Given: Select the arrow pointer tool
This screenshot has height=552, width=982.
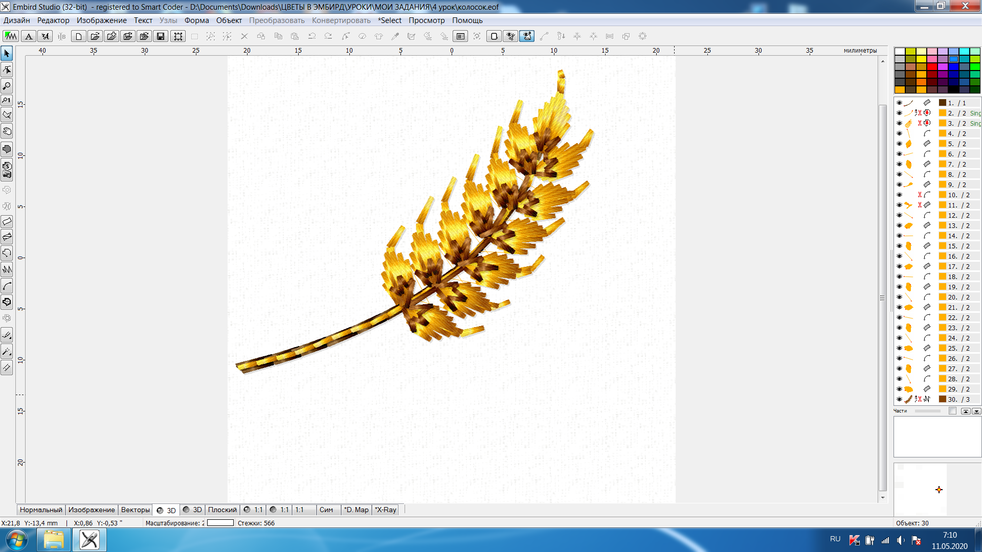Looking at the screenshot, I should [x=7, y=53].
